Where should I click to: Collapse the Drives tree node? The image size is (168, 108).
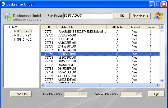click(x=6, y=27)
